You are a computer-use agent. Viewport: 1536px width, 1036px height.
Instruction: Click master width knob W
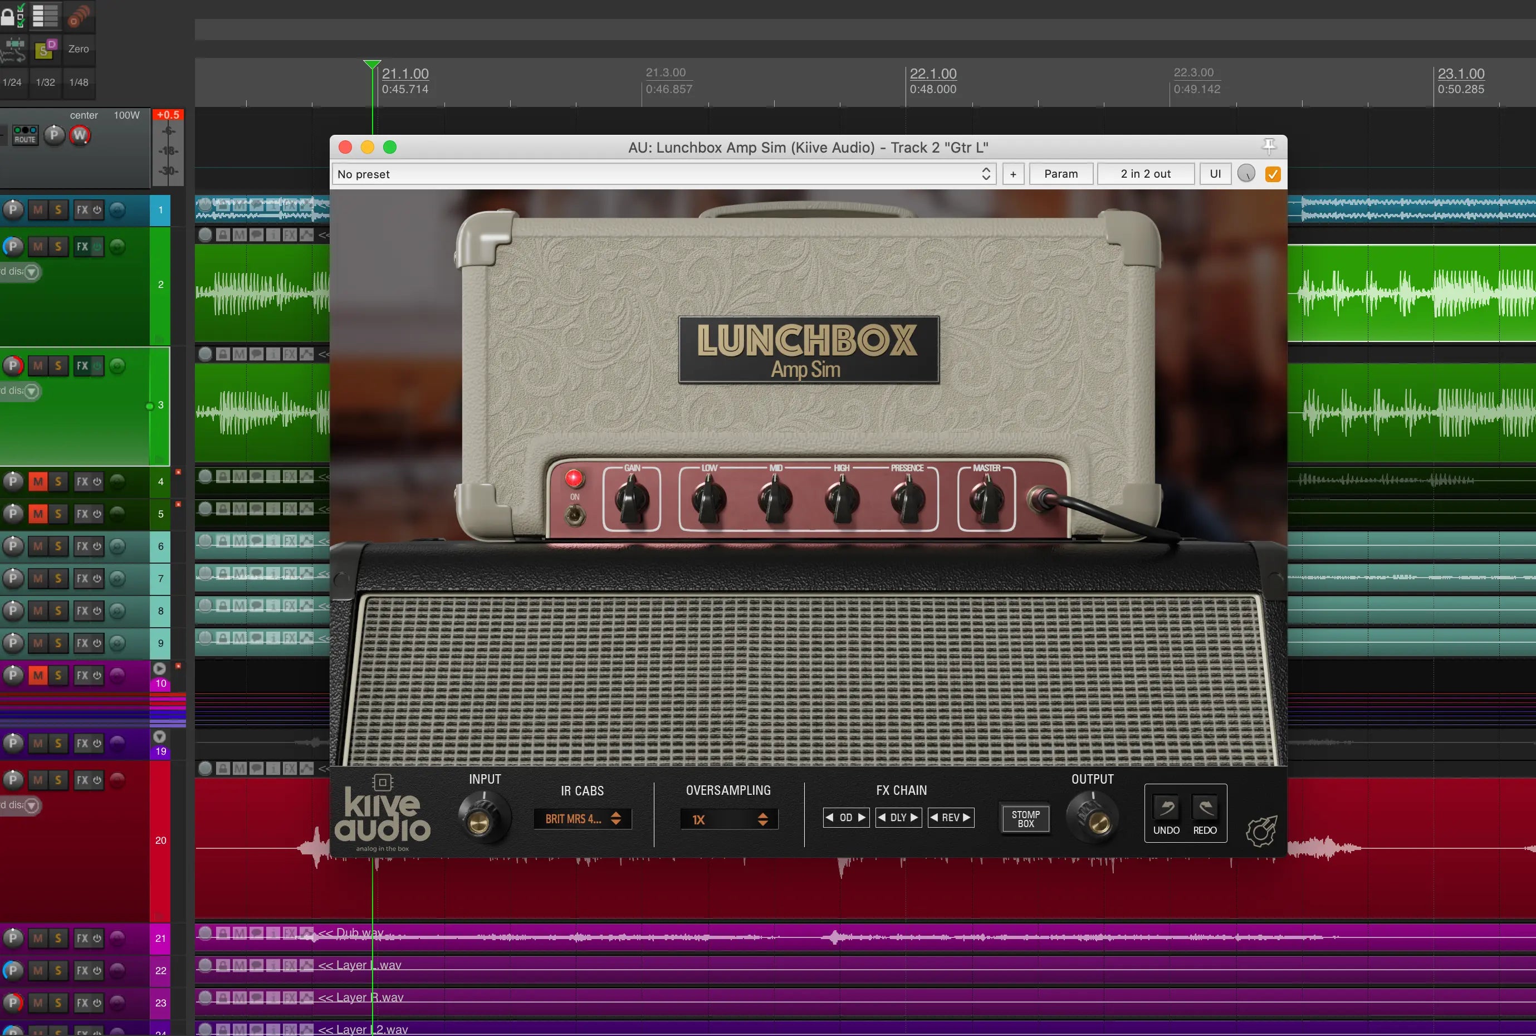pos(80,135)
